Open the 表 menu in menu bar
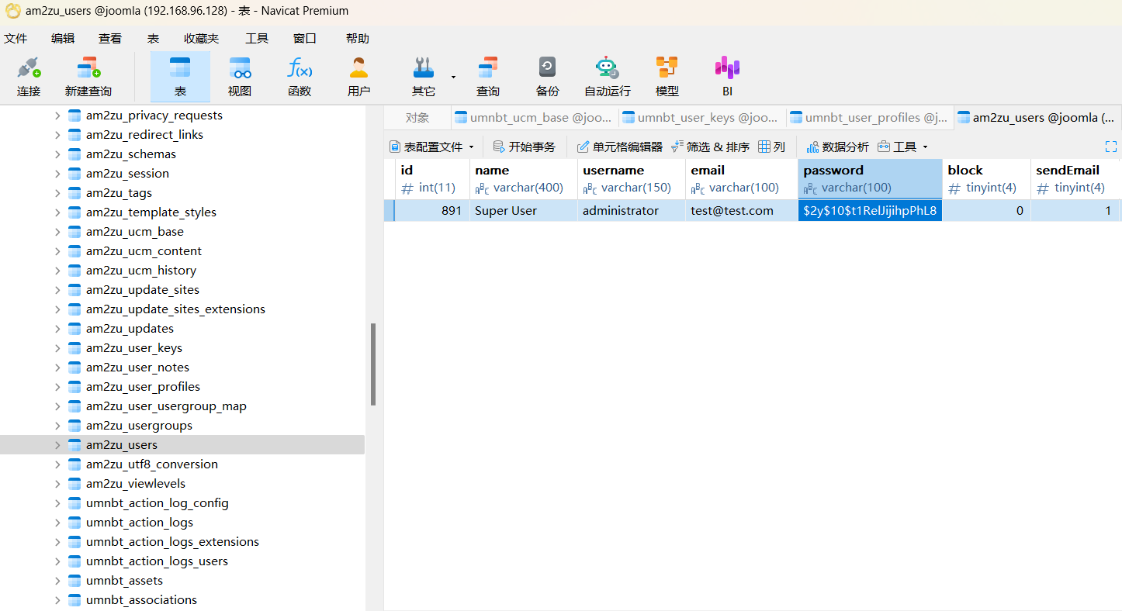The width and height of the screenshot is (1122, 611). (153, 38)
